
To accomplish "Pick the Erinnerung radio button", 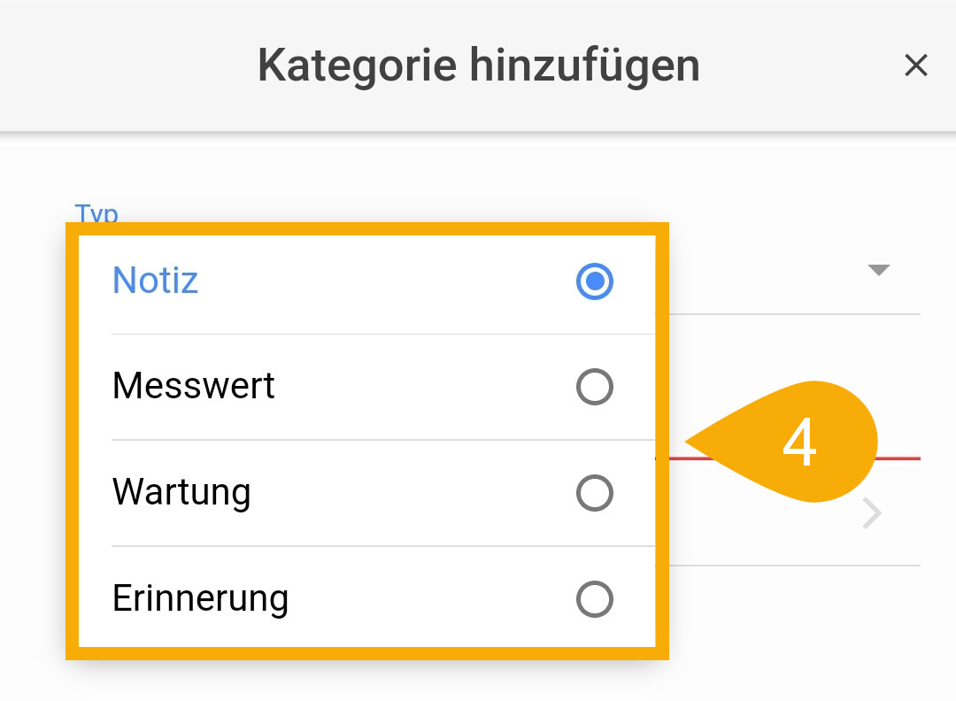I will tap(594, 599).
